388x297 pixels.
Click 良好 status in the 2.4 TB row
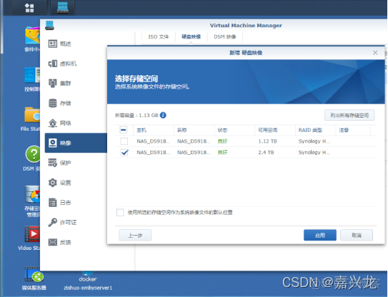tap(222, 152)
